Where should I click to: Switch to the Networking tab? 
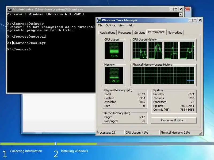click(175, 33)
